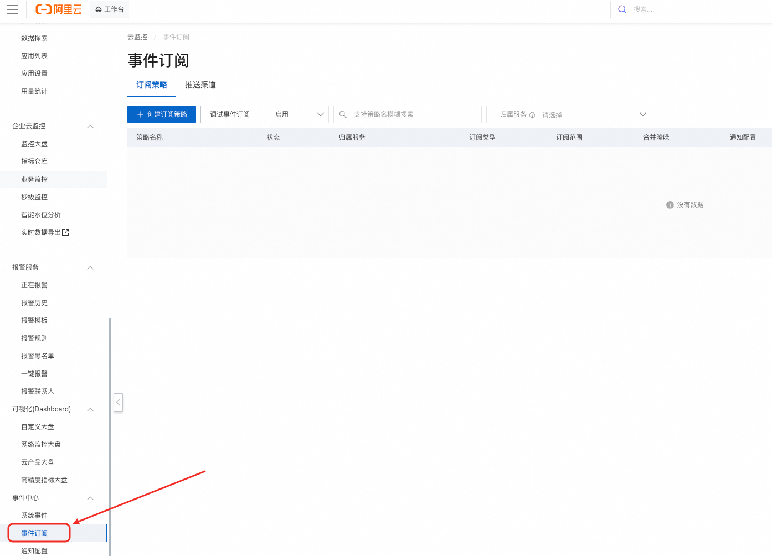Open 应用设置 in sidebar
The width and height of the screenshot is (772, 556).
point(34,74)
